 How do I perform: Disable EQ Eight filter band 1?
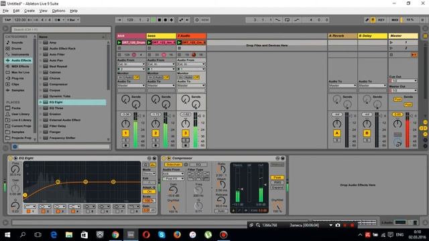pos(28,212)
